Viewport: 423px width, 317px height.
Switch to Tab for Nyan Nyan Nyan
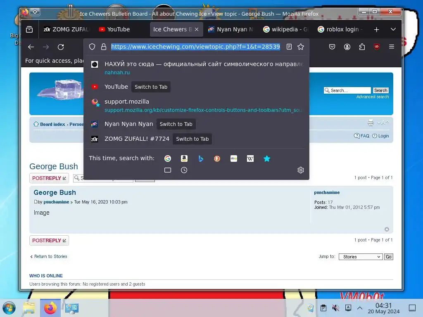176,124
